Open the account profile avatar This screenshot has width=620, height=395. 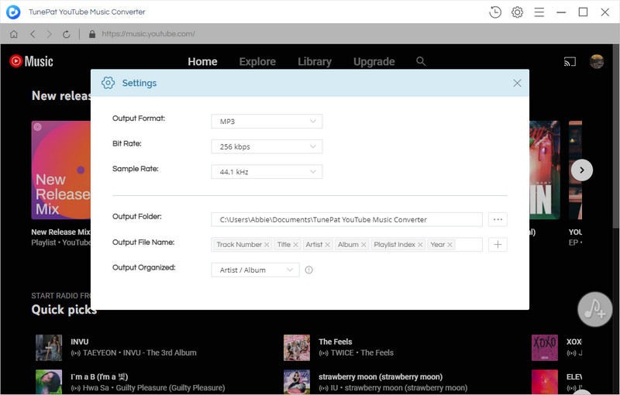pyautogui.click(x=597, y=62)
